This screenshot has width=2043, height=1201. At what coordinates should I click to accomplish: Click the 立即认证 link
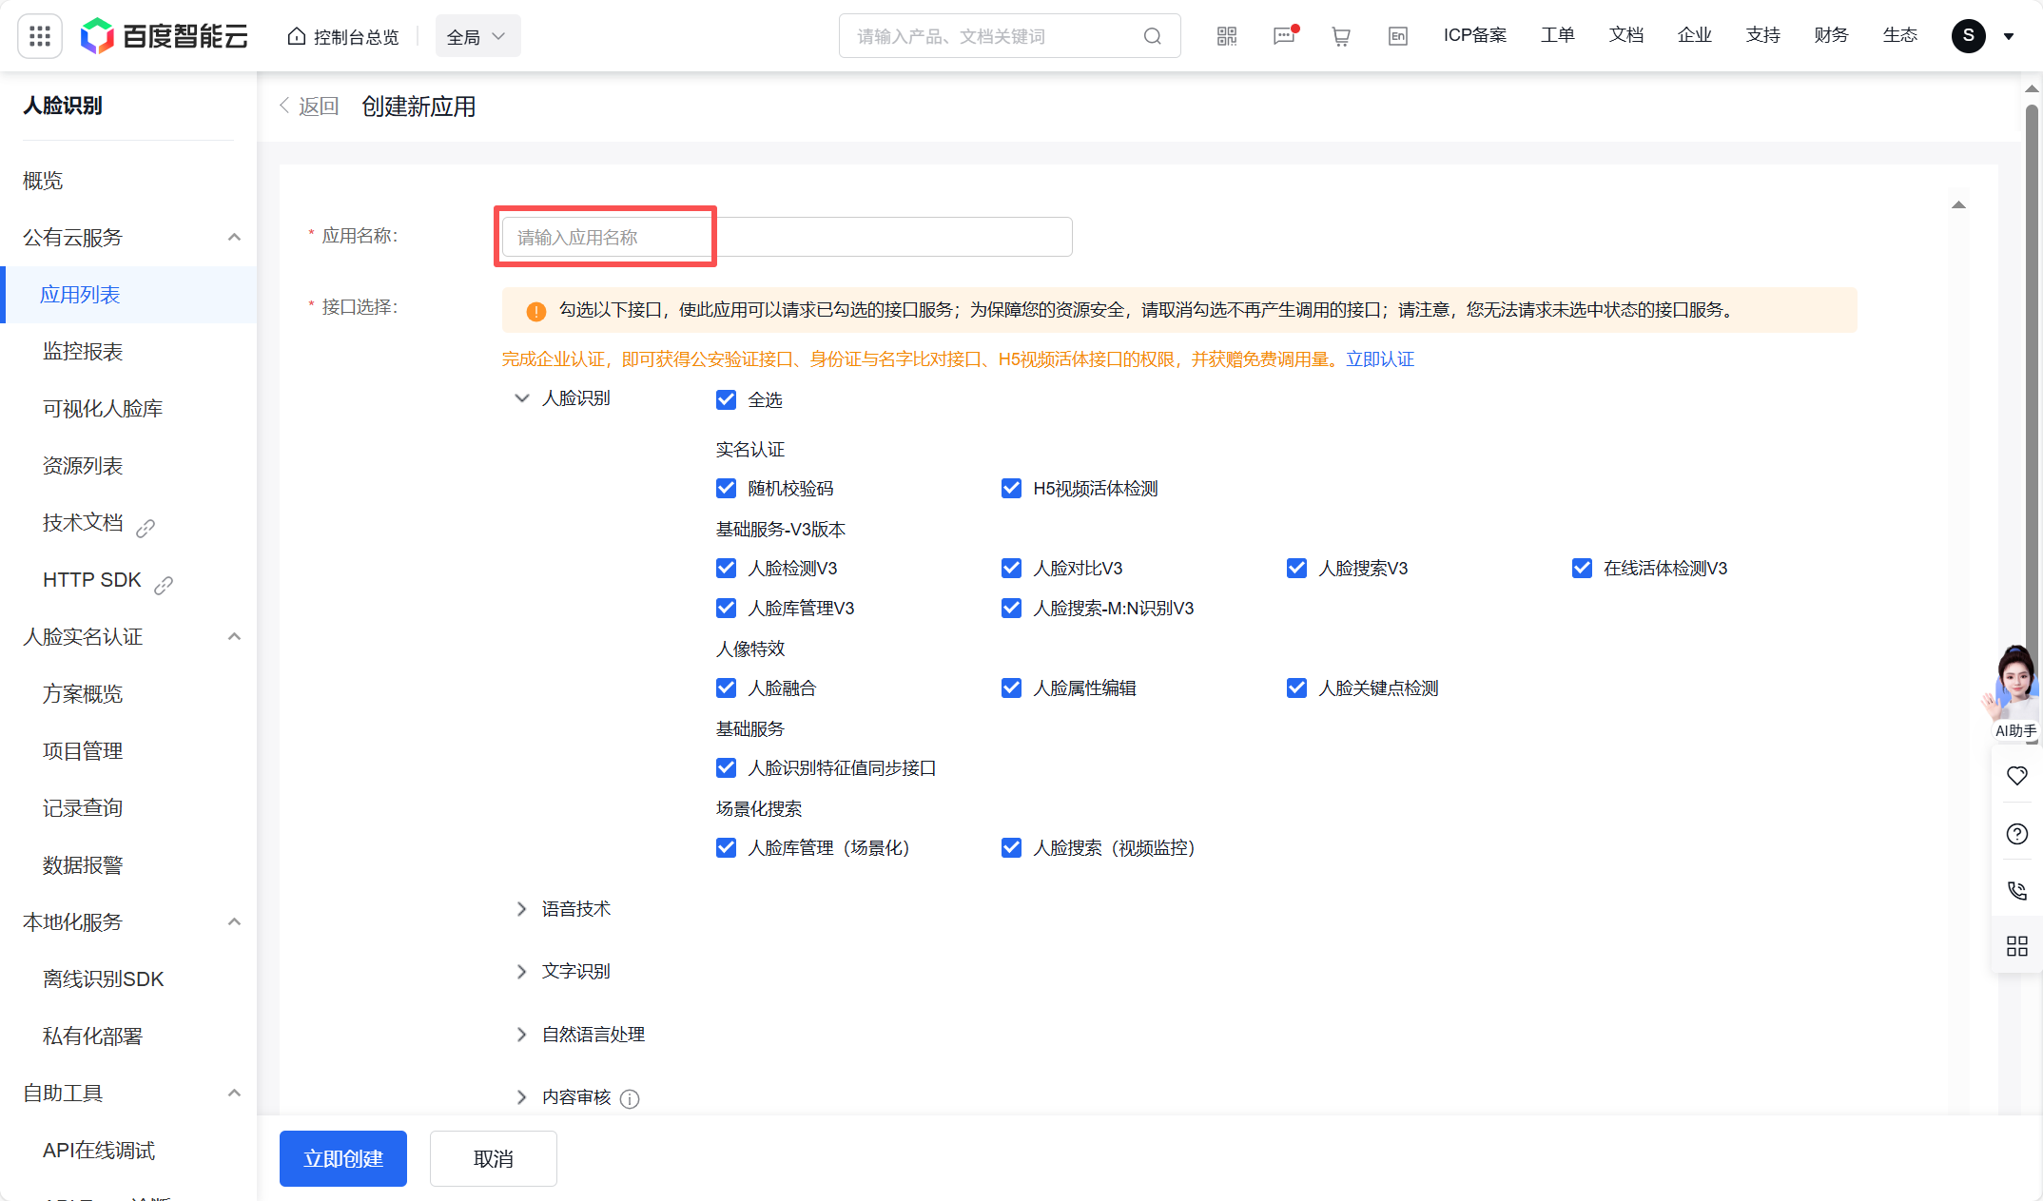(1380, 358)
